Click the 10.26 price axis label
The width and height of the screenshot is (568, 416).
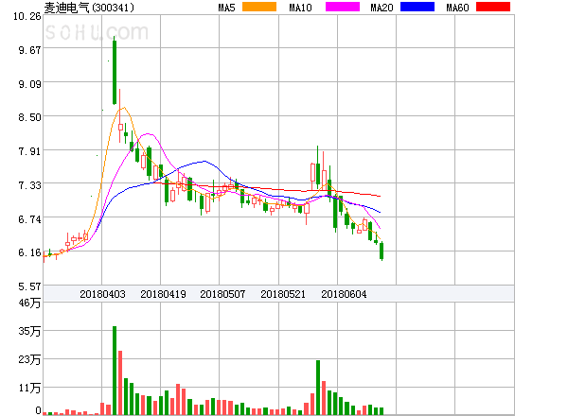[x=27, y=16]
